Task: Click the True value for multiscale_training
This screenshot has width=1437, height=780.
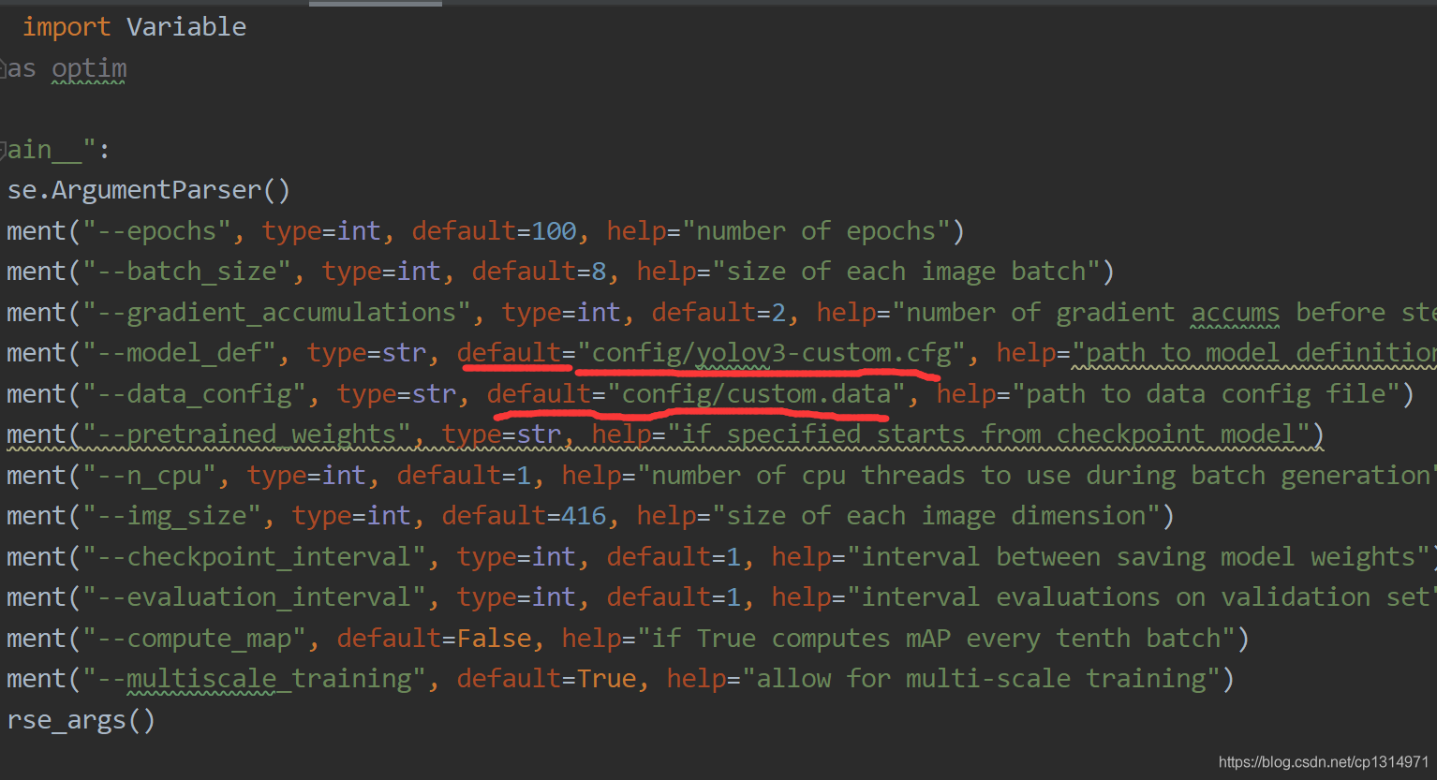Action: point(607,678)
